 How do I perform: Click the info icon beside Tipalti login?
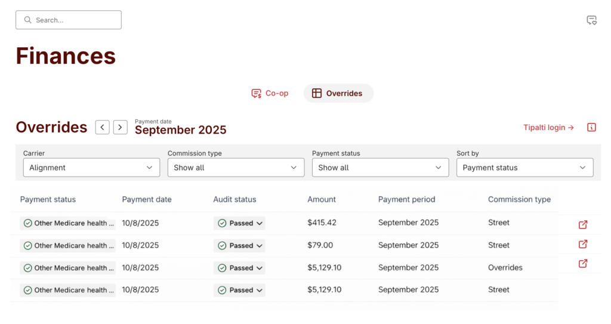[591, 127]
